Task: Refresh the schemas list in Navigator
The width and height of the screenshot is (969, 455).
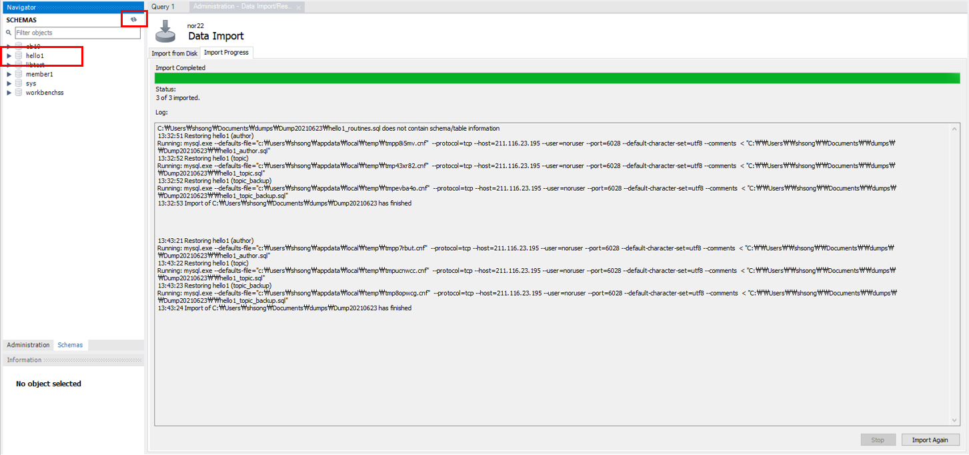Action: coord(134,19)
